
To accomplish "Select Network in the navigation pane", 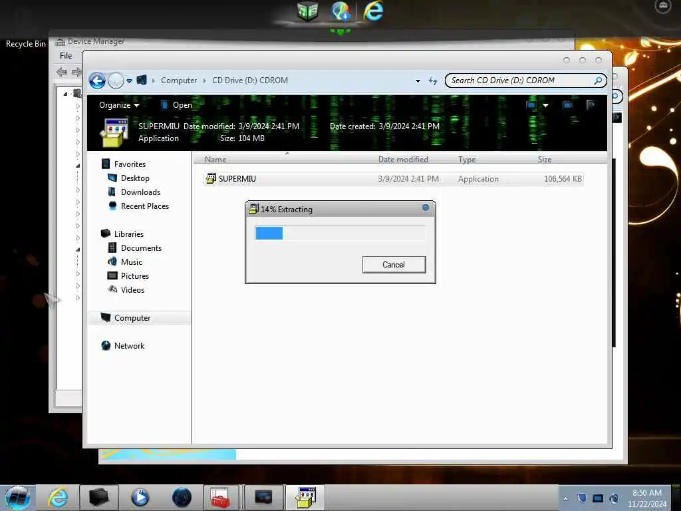I will pyautogui.click(x=129, y=345).
